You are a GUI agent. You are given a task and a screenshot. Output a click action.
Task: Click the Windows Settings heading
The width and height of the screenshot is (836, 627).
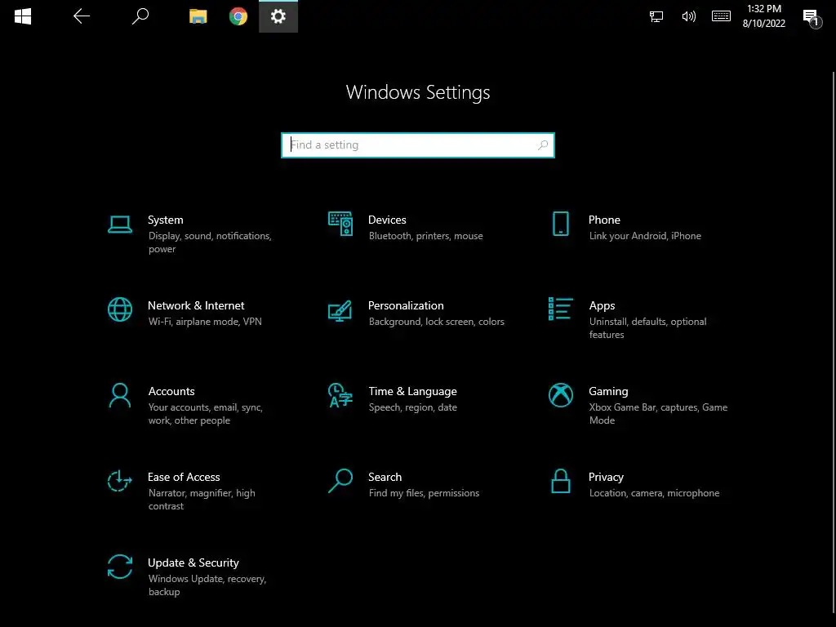418,92
